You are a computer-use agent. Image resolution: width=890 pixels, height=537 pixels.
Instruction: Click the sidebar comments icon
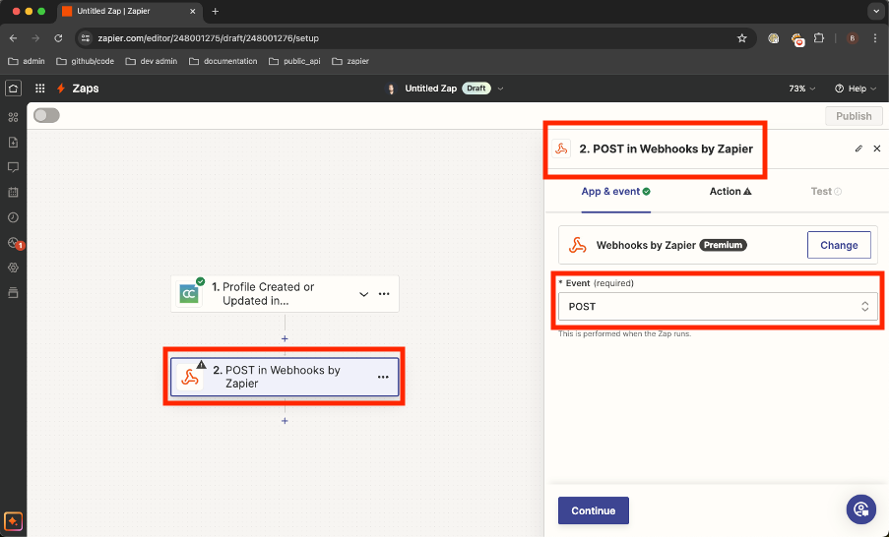point(13,167)
